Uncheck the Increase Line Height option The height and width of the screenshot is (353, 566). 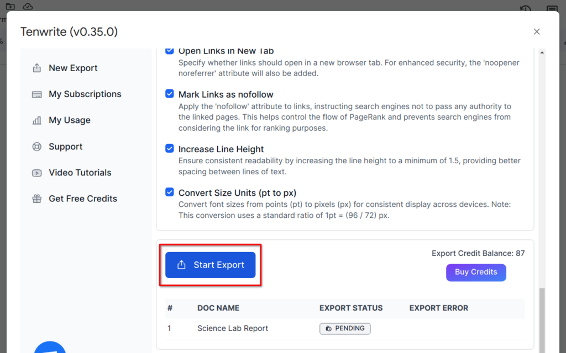click(x=170, y=148)
